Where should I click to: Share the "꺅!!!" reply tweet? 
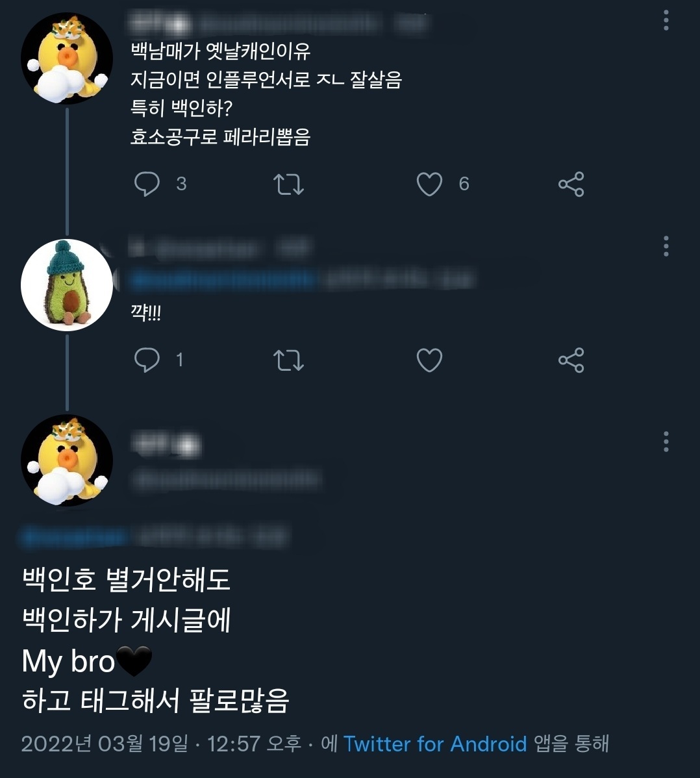point(571,360)
